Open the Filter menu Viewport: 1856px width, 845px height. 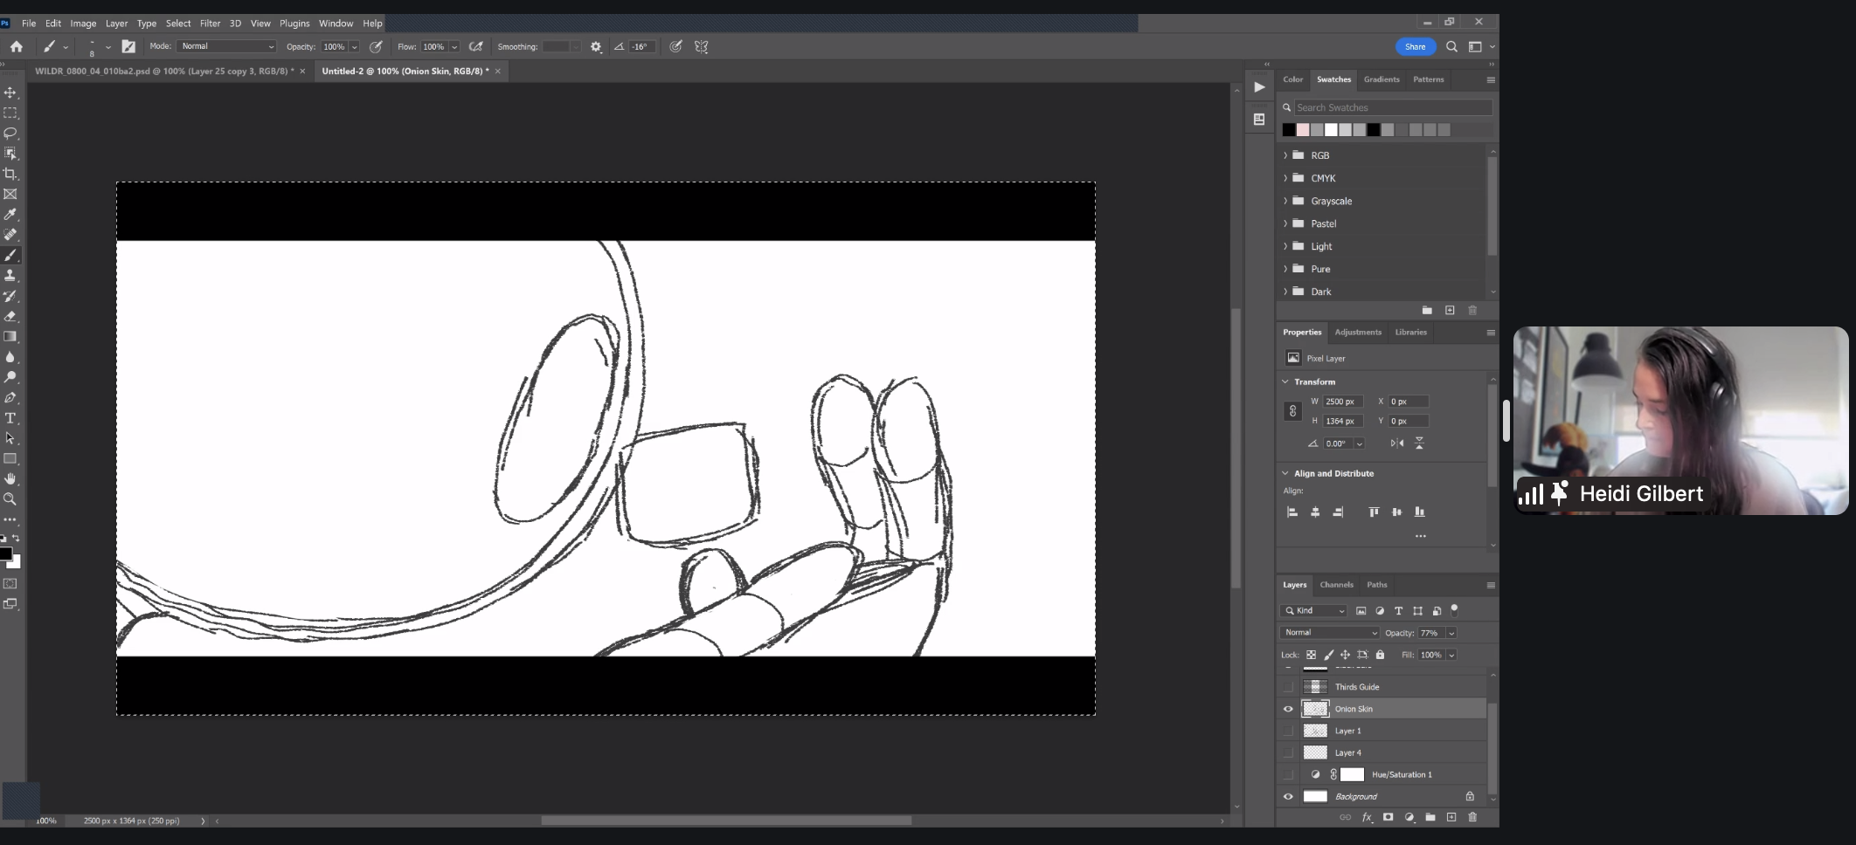pyautogui.click(x=210, y=24)
